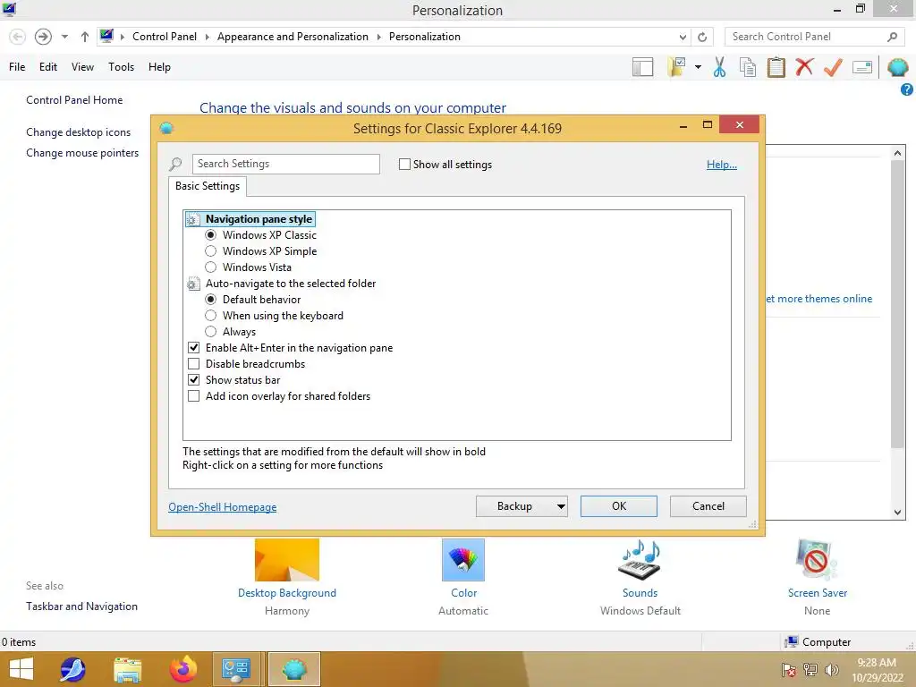
Task: Click the network tray icon
Action: pos(810,670)
